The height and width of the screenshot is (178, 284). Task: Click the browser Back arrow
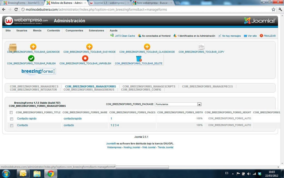pos(4,9)
